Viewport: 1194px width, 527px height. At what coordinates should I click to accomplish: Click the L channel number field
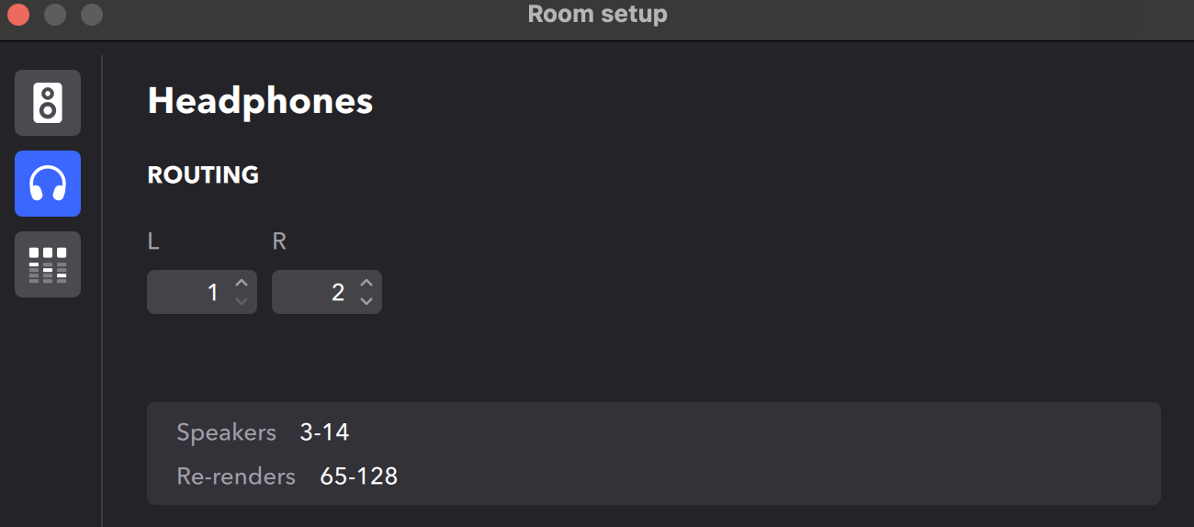202,292
